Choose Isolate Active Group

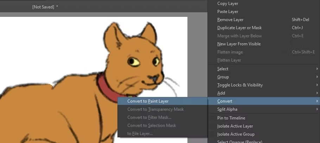pyautogui.click(x=264, y=134)
